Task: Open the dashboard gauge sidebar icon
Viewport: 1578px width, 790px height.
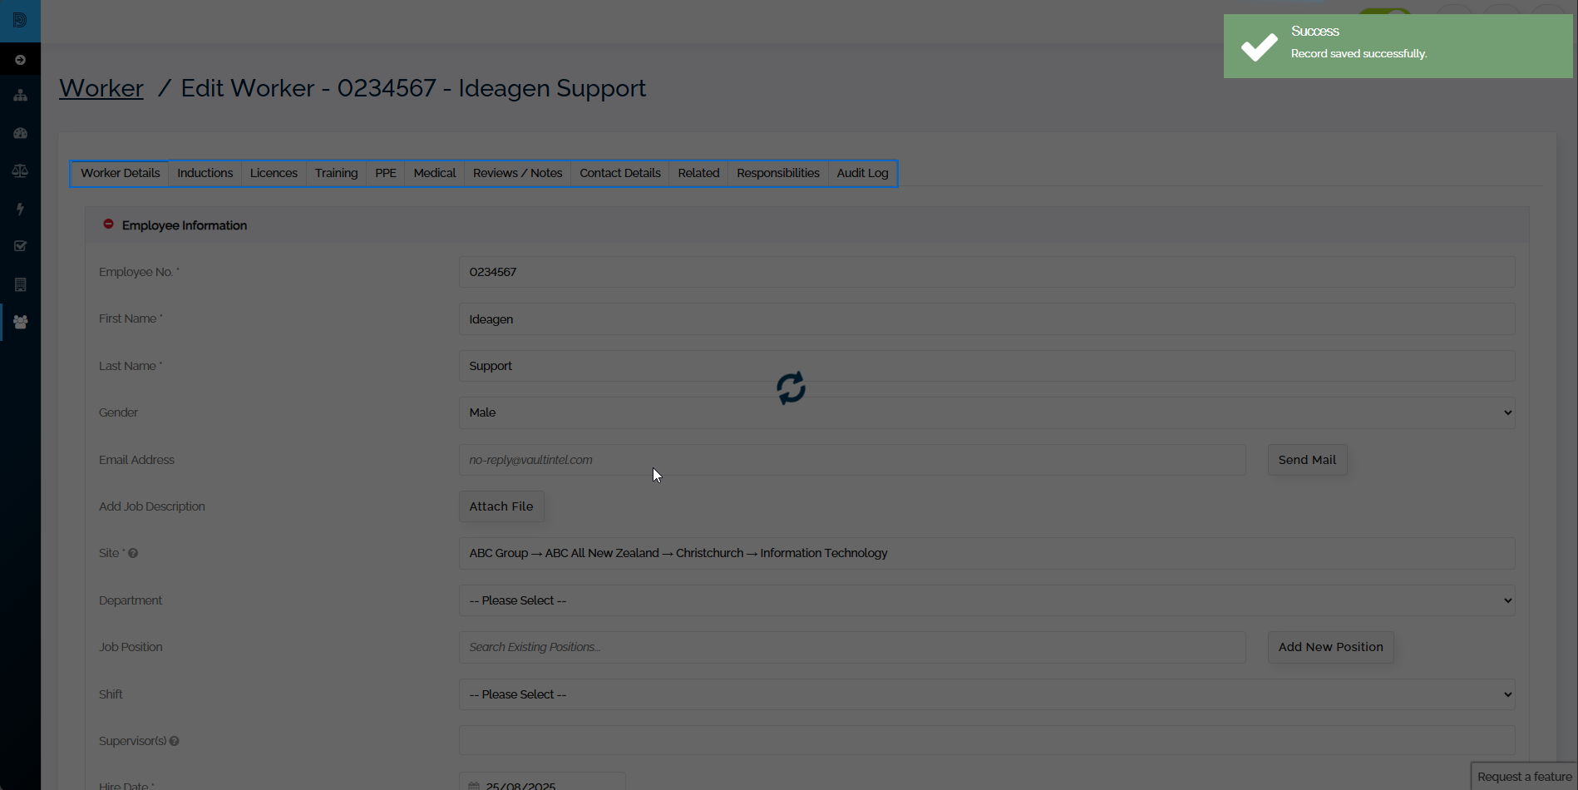Action: click(x=20, y=133)
